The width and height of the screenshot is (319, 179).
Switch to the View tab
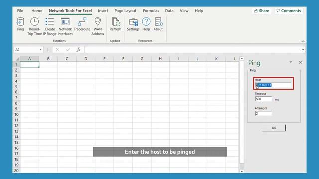(x=184, y=11)
